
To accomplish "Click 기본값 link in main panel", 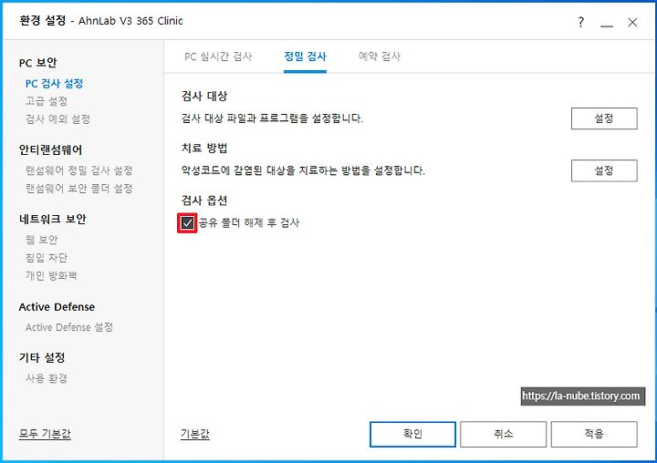I will click(x=195, y=434).
